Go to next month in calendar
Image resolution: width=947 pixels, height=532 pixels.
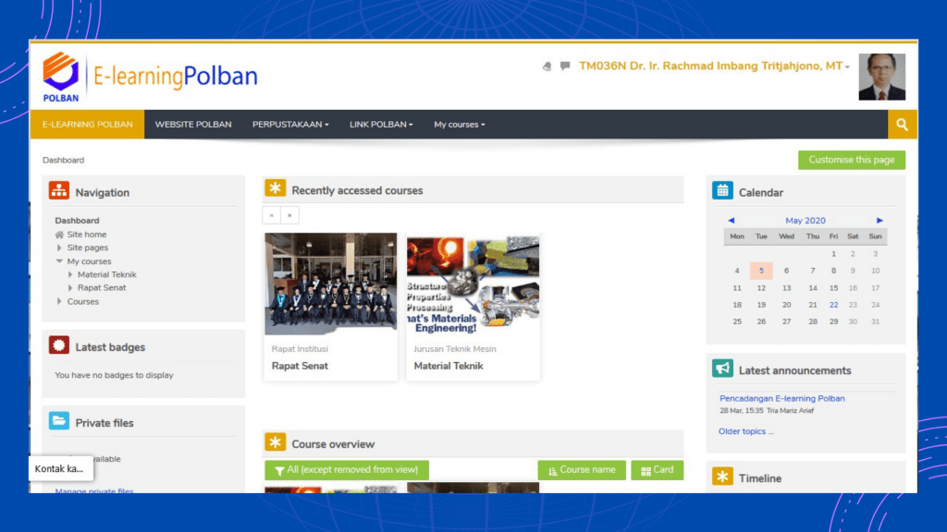879,221
